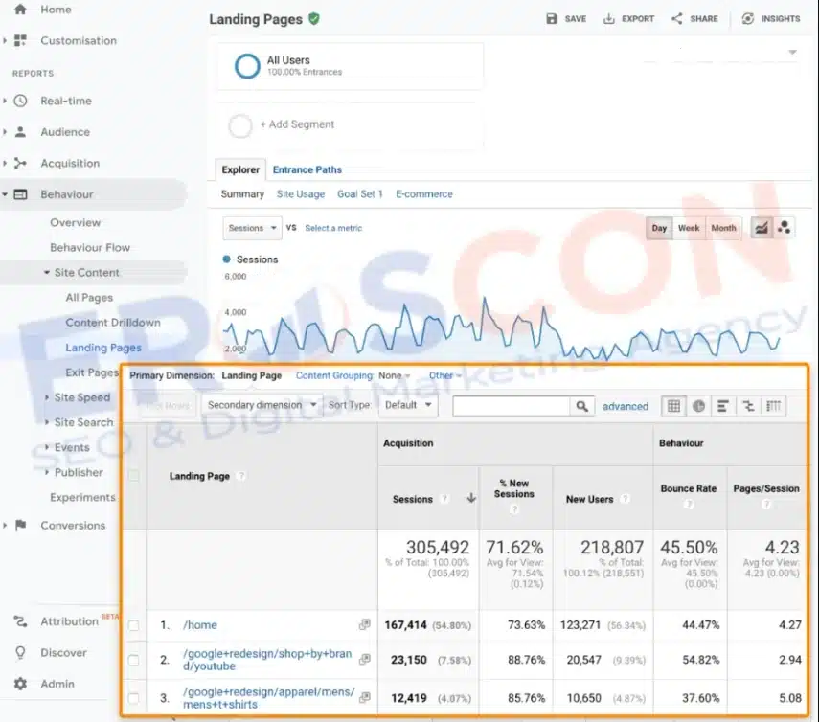Screen dimensions: 819x722
Task: Select the pie chart percentage view
Action: click(698, 406)
